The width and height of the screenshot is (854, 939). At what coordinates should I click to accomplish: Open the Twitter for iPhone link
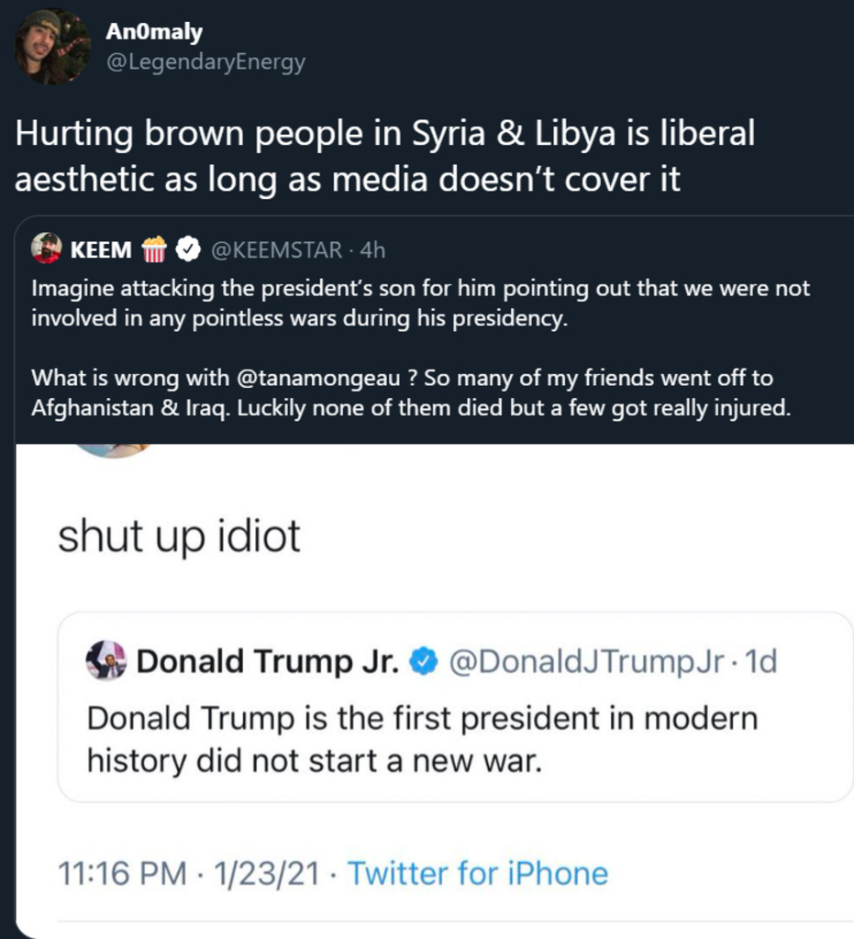[x=477, y=873]
